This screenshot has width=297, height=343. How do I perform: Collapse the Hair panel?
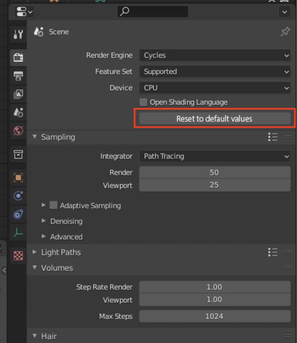point(35,336)
